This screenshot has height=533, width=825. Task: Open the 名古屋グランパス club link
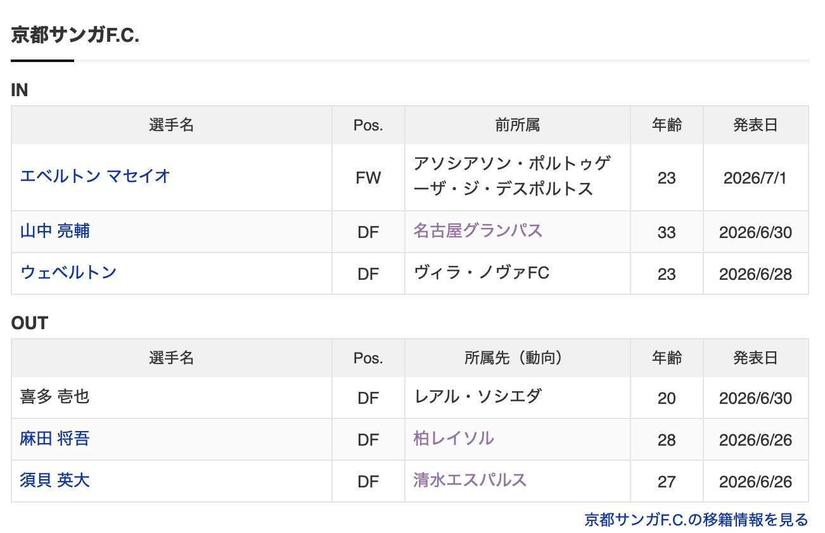point(478,230)
